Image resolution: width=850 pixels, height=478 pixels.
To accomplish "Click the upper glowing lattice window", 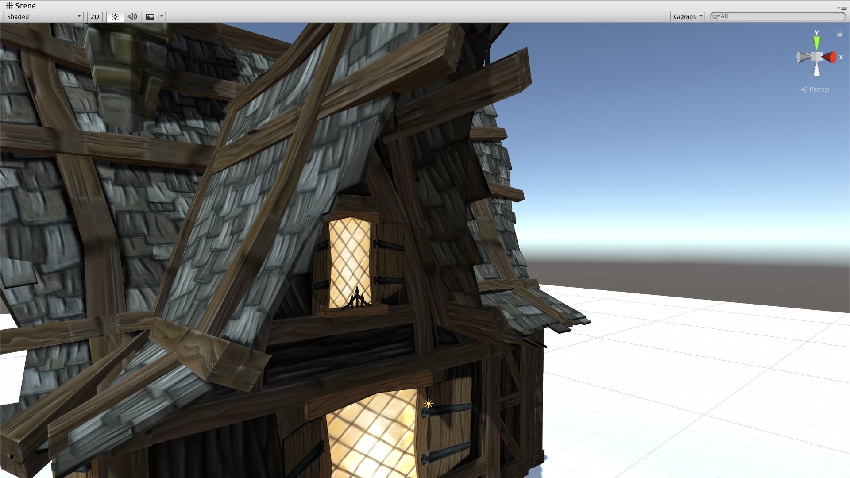I will tap(349, 263).
